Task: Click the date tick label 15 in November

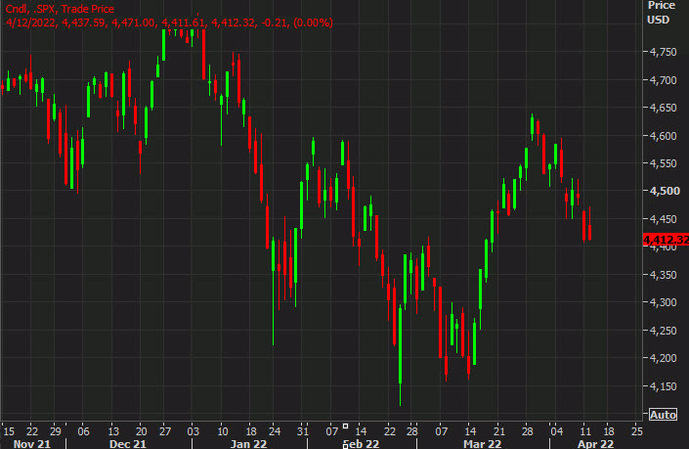Action: (9, 431)
